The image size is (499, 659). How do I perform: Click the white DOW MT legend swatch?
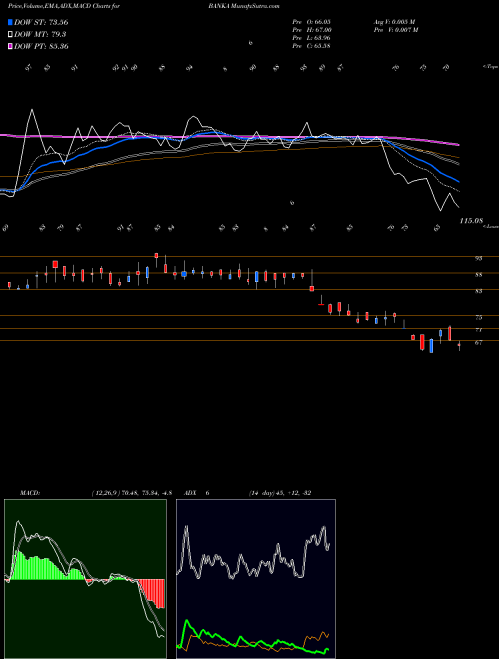pyautogui.click(x=11, y=35)
